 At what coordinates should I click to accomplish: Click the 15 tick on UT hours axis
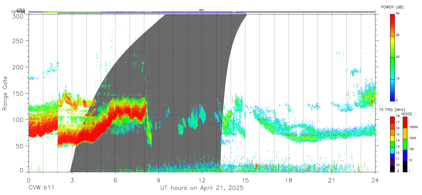pos(245,180)
